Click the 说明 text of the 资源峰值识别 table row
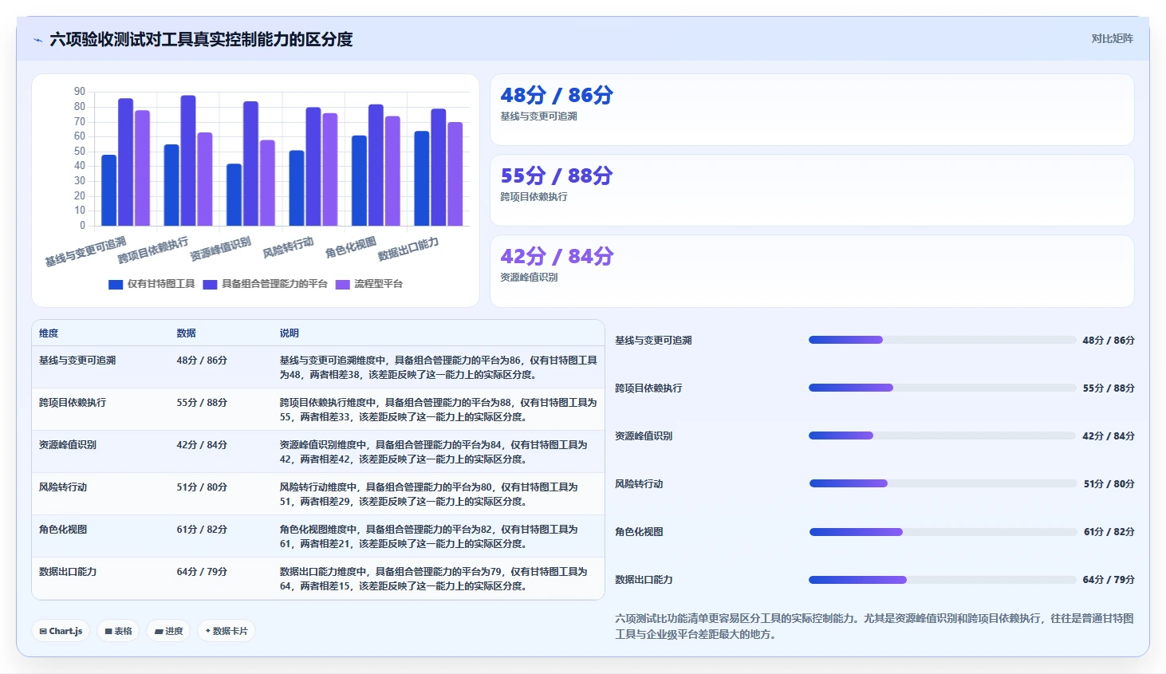The image size is (1166, 674). tap(433, 452)
